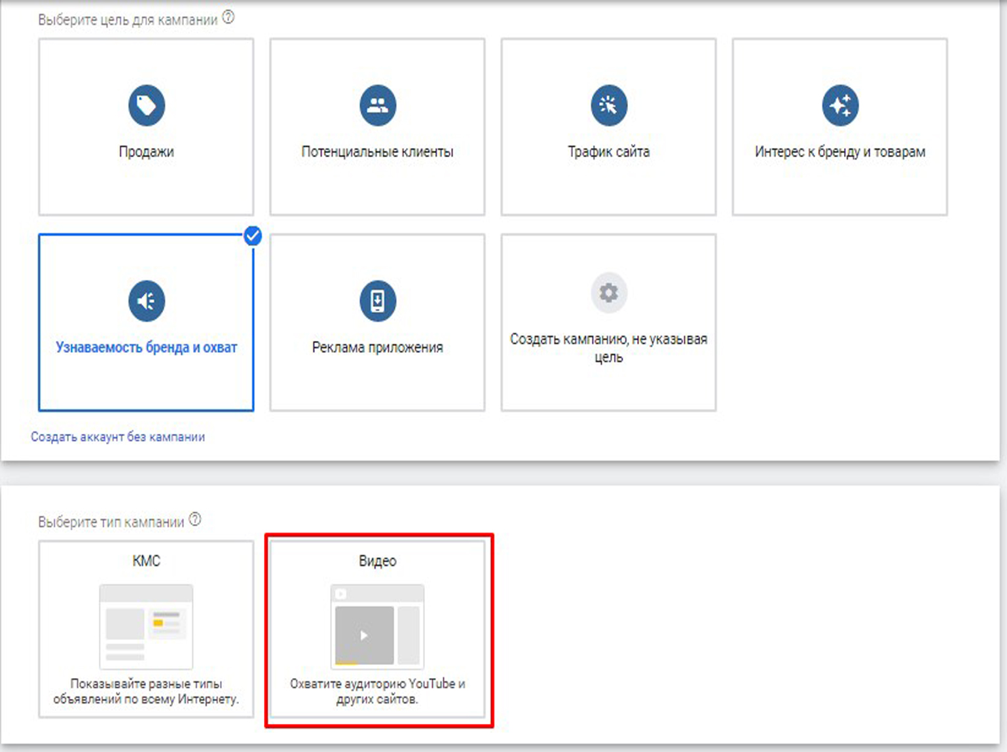Click the gray gear icon for no-goal campaign
The image size is (1007, 752).
click(x=608, y=293)
